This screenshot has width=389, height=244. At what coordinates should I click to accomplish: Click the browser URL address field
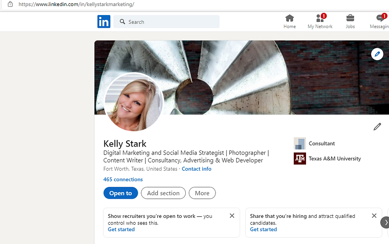point(76,4)
